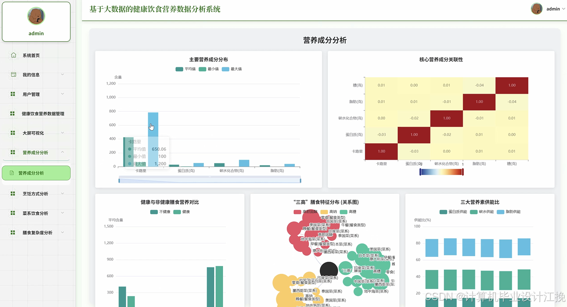Open the 菜系饮食分析 menu
This screenshot has width=567, height=307.
pos(36,213)
